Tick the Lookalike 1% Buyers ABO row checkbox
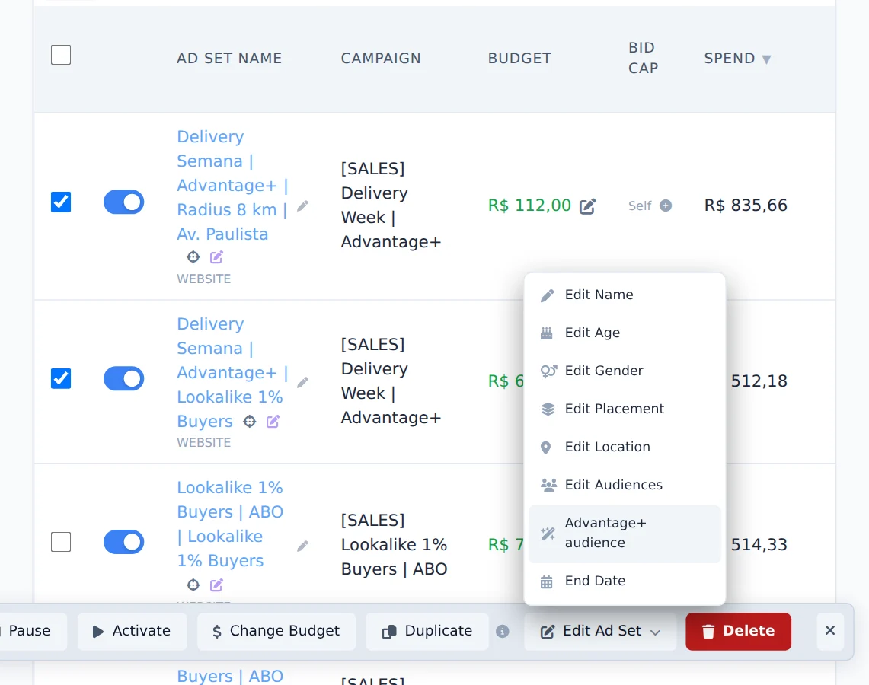 click(x=61, y=542)
